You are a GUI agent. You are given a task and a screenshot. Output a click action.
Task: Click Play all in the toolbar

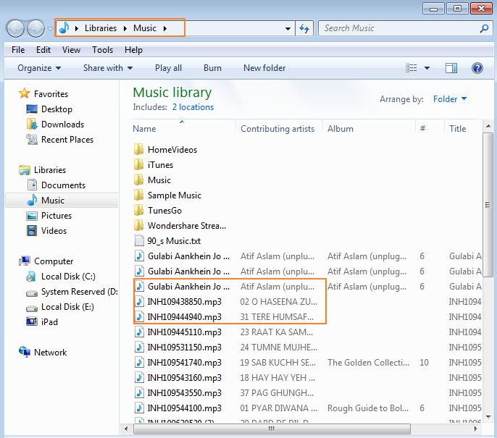tap(168, 68)
